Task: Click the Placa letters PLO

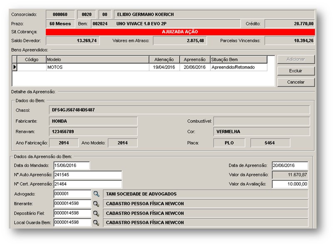Action: click(229, 143)
